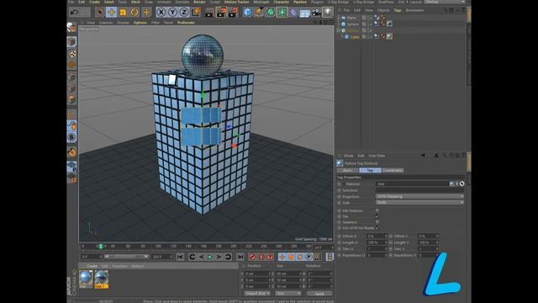Viewport: 538px width, 303px height.
Task: Select the Points mode icon
Action: 71,77
